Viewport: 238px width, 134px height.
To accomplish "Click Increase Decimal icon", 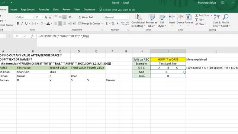I will [123, 23].
